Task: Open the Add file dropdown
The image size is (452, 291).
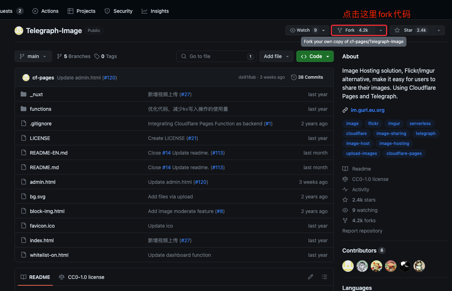Action: point(276,56)
